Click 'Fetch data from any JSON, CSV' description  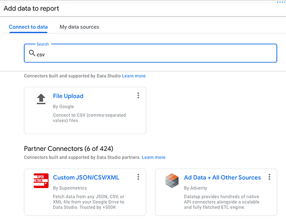pyautogui.click(x=88, y=202)
